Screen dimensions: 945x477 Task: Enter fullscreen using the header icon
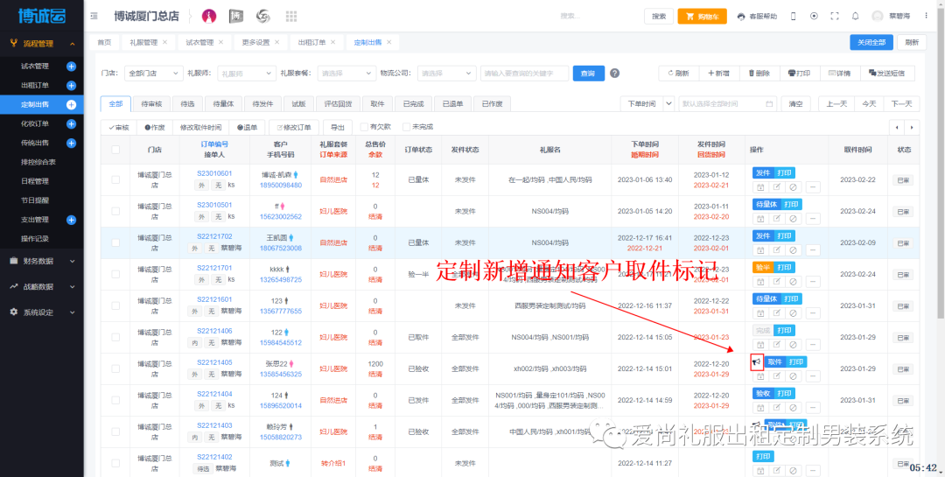pos(835,17)
